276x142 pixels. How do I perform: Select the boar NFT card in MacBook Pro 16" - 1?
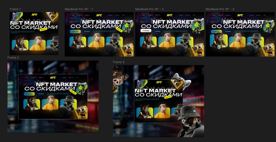(x=78, y=41)
